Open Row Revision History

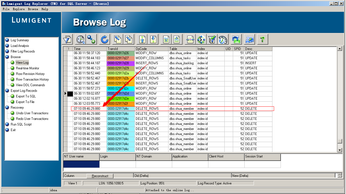(30, 74)
